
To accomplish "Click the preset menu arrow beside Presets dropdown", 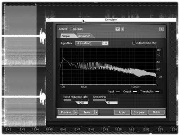I will coord(122,29).
